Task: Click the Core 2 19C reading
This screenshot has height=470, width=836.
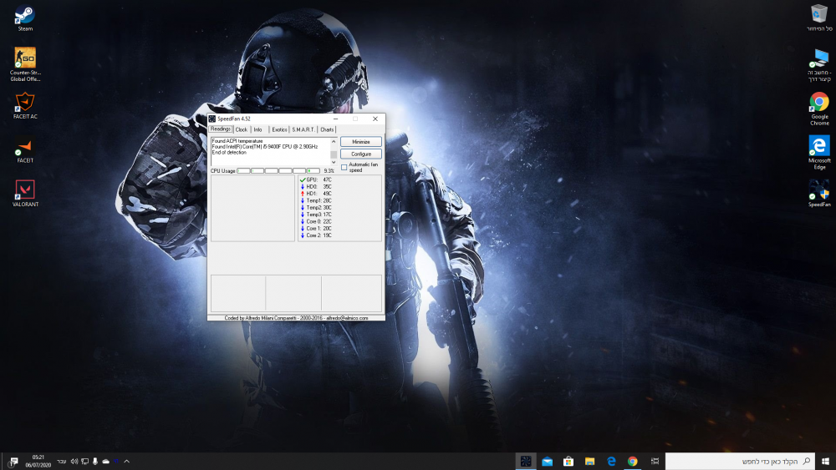Action: click(x=319, y=235)
